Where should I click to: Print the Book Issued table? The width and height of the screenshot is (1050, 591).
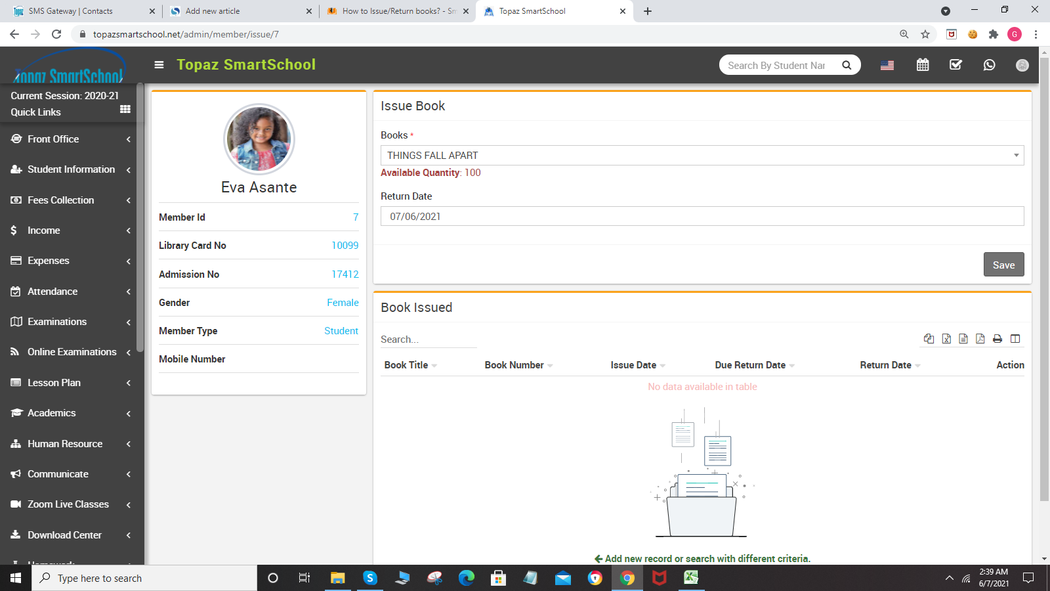coord(997,339)
